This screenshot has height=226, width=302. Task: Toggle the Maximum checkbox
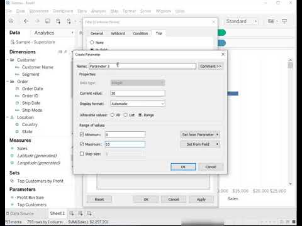(x=82, y=144)
